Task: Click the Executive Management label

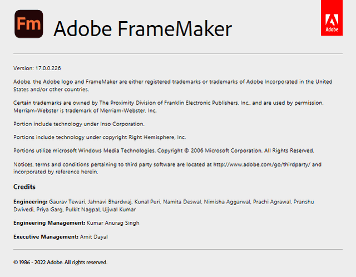Action: (x=46, y=237)
